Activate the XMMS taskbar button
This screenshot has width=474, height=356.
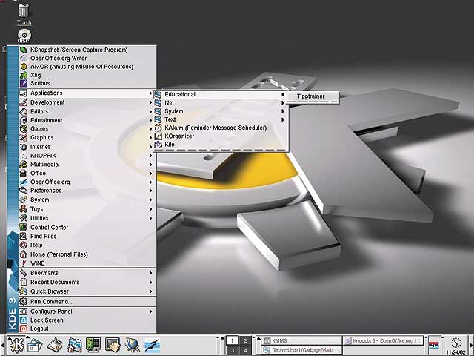301,340
